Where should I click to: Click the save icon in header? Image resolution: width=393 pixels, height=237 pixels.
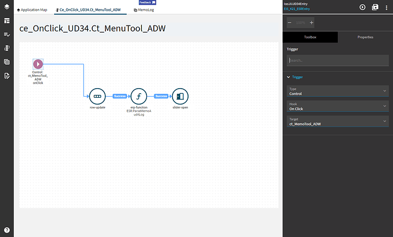point(375,7)
